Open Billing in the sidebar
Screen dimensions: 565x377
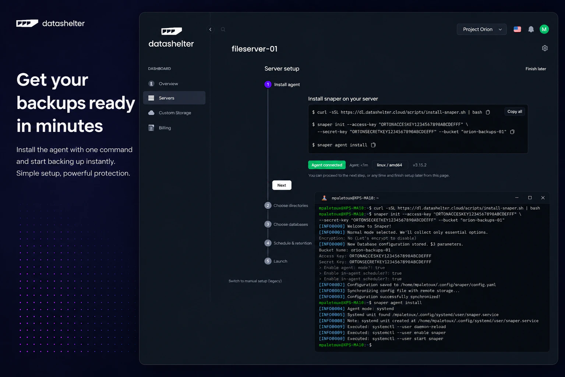click(x=174, y=128)
